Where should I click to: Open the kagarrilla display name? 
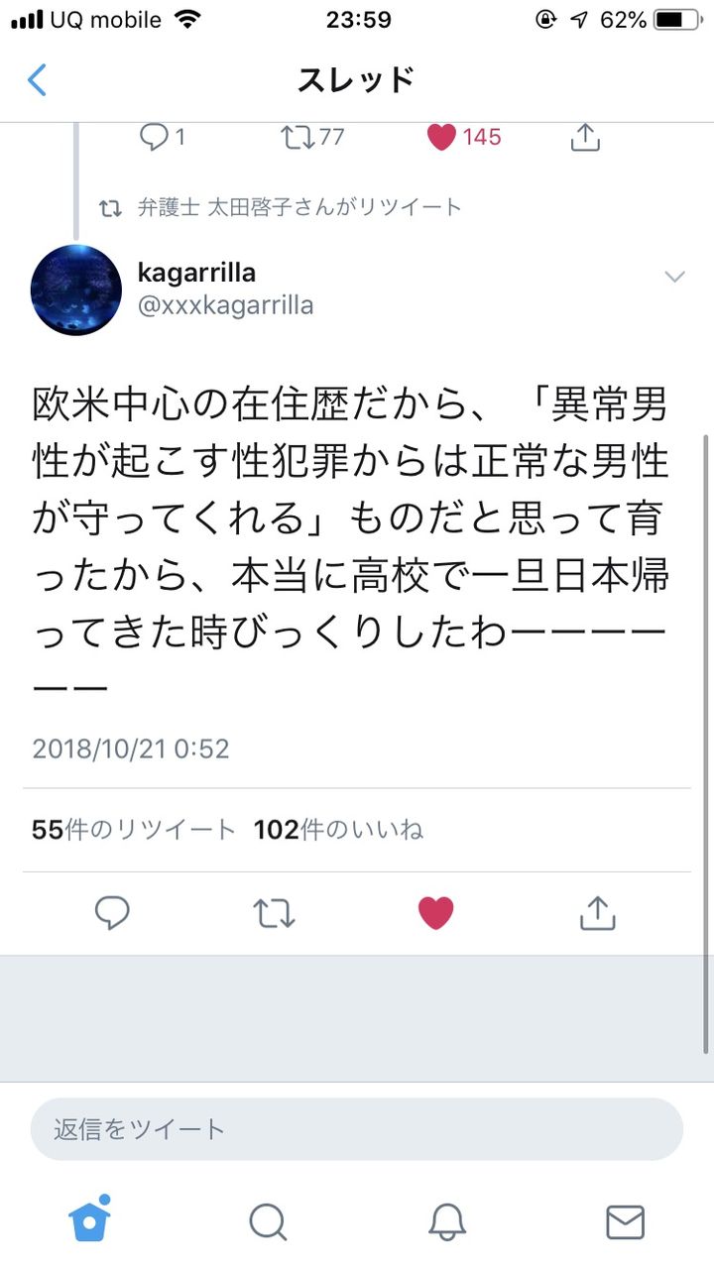(x=197, y=272)
